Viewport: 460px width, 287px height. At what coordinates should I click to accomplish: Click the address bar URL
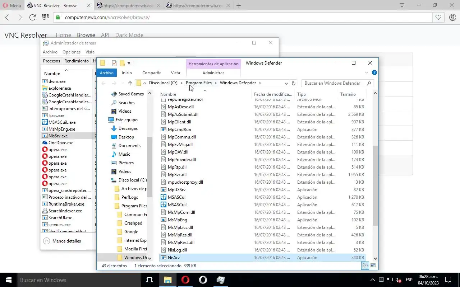click(107, 17)
